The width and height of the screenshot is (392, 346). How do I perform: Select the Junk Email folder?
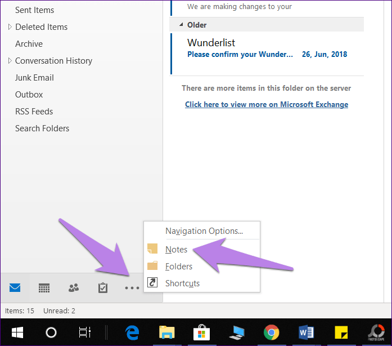pyautogui.click(x=34, y=78)
